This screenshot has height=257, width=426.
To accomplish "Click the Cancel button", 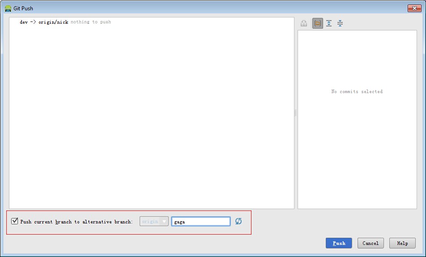I will pyautogui.click(x=371, y=243).
